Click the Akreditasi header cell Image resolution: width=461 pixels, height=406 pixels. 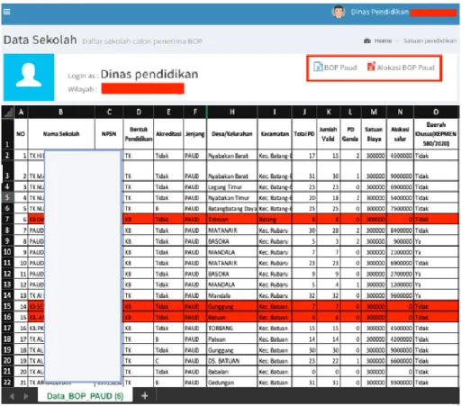pyautogui.click(x=168, y=134)
